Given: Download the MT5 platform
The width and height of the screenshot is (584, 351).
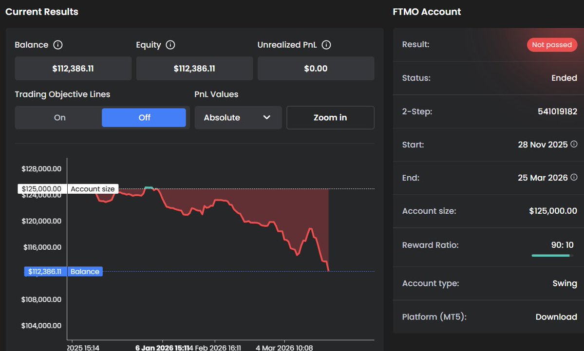Looking at the screenshot, I should [x=556, y=317].
